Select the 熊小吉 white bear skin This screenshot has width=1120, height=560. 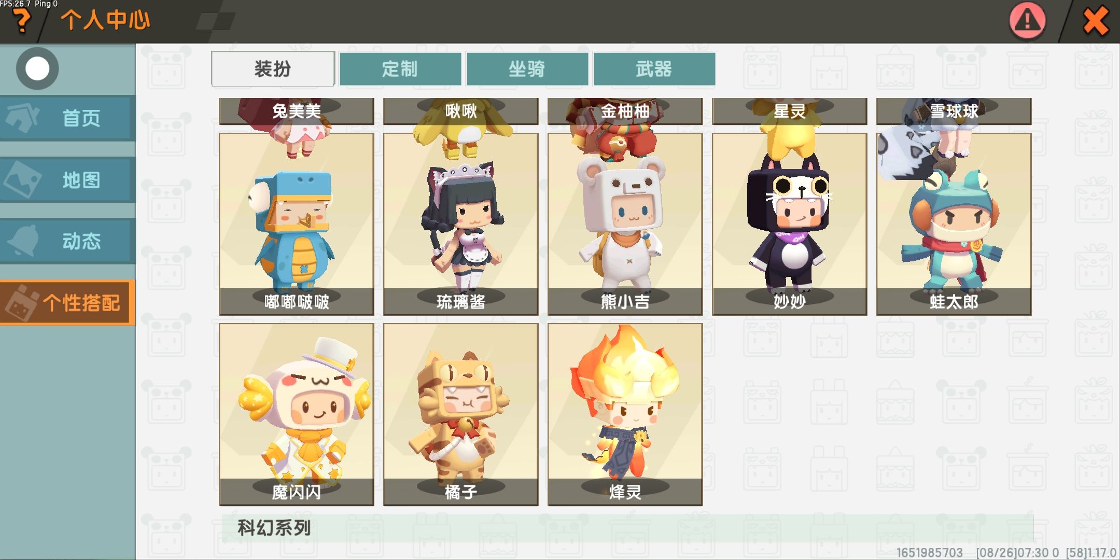625,224
